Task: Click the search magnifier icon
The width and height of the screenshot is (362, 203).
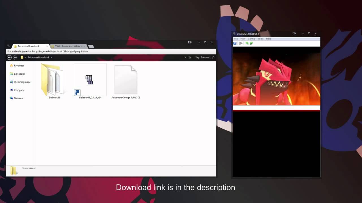Action: point(213,58)
